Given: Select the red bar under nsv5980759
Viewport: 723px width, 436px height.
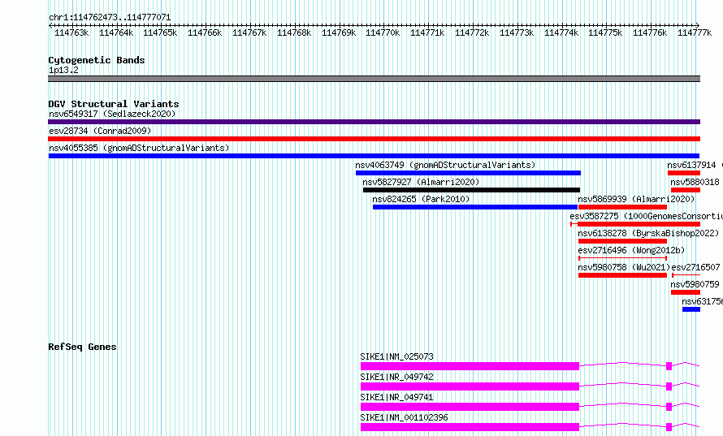Looking at the screenshot, I should point(686,292).
